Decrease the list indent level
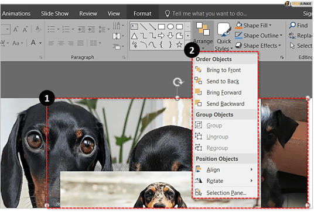314x212 pixels. [x=81, y=29]
